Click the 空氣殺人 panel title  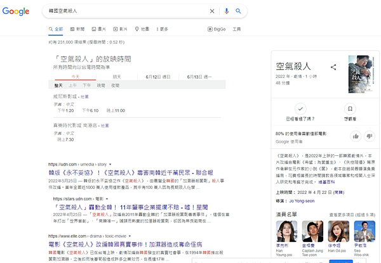click(293, 66)
